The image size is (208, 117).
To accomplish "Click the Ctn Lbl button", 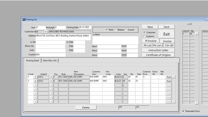I will point(169,45).
